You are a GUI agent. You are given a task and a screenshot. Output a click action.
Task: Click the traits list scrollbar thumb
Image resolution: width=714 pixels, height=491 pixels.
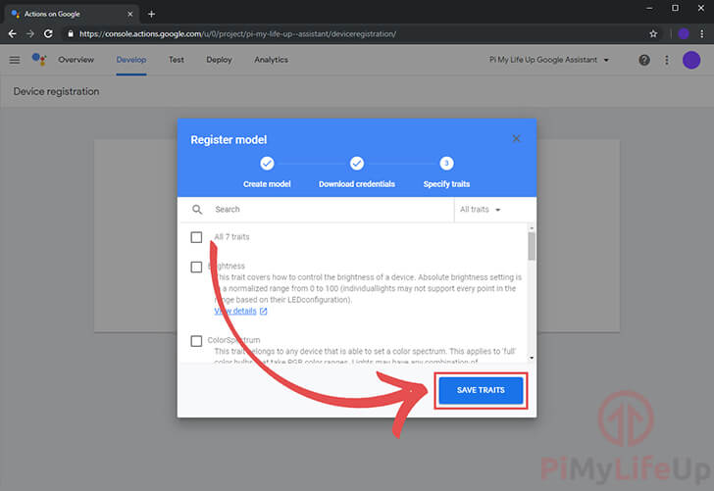coord(532,246)
